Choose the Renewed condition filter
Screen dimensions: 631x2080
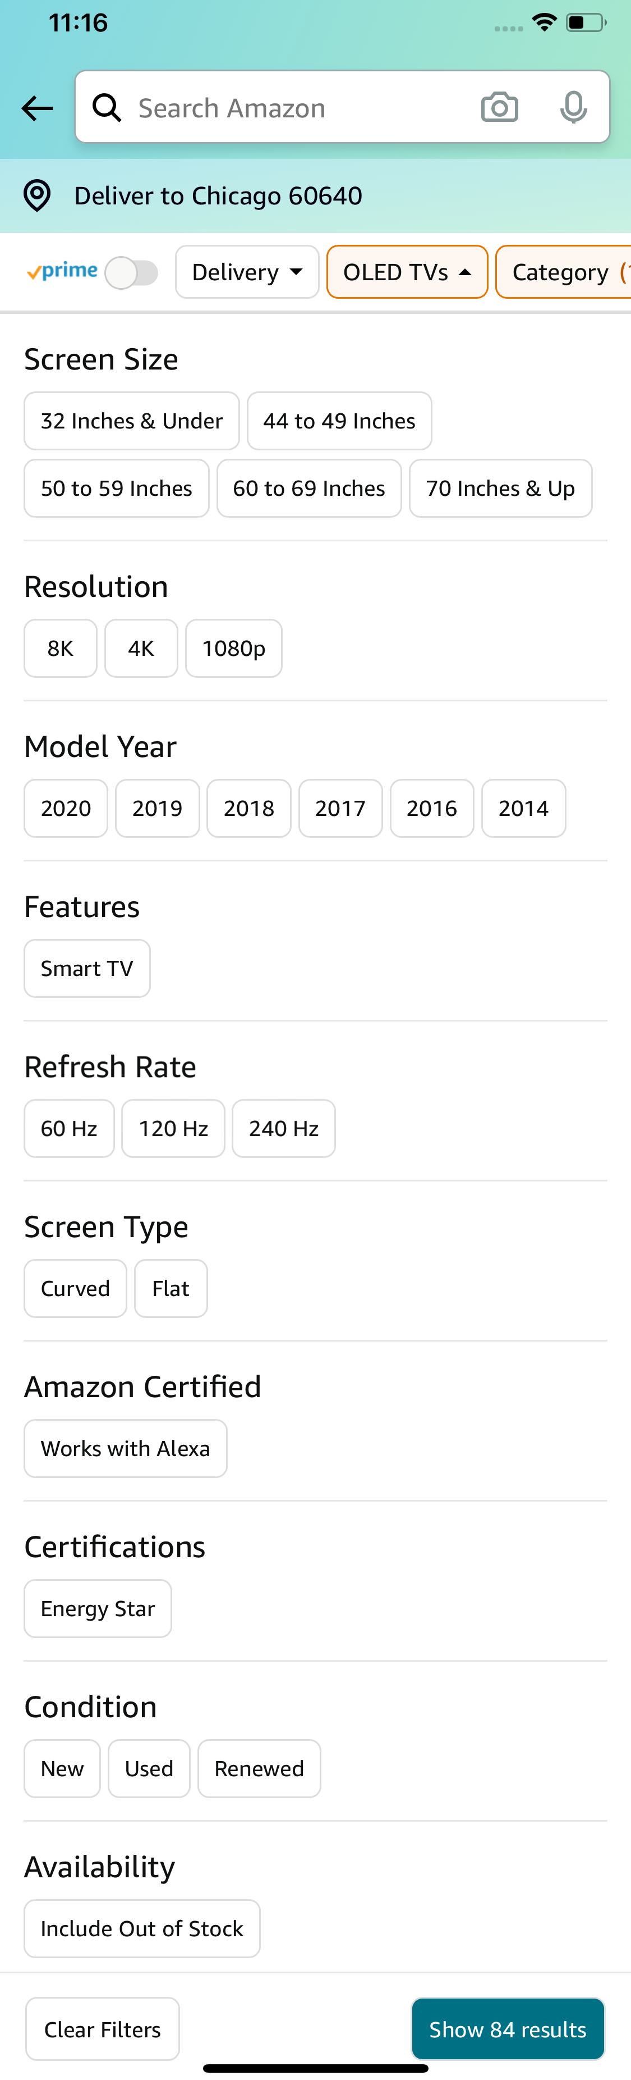(x=258, y=1768)
